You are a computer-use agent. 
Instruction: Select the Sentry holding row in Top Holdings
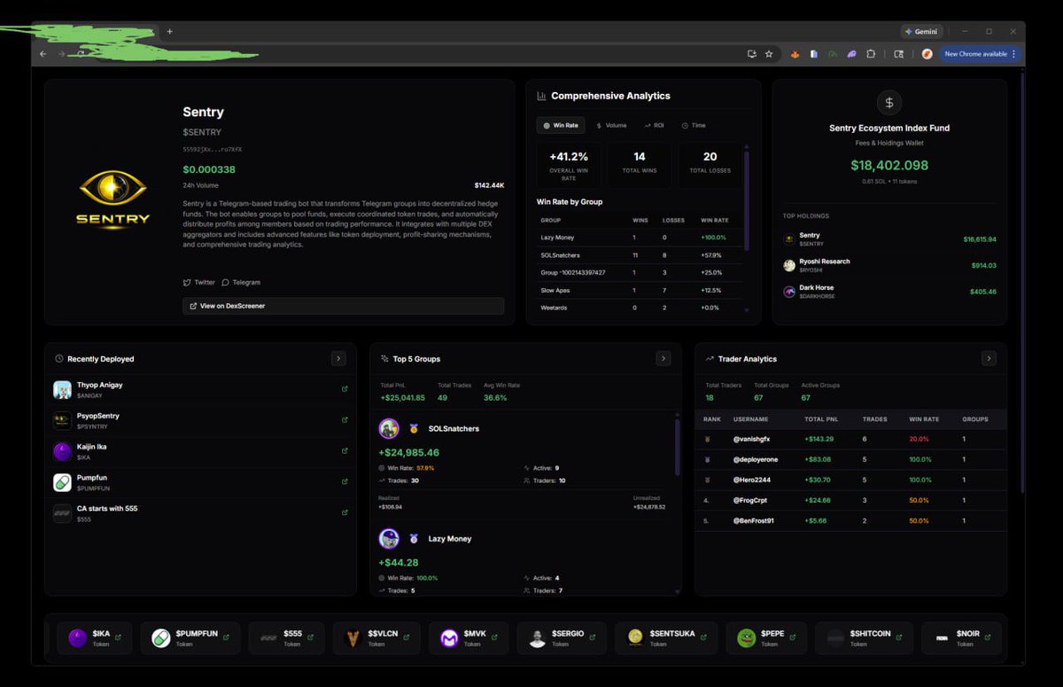tap(889, 239)
